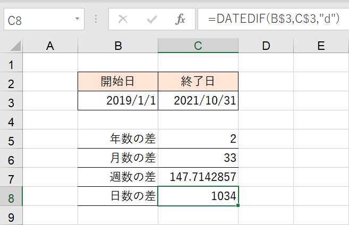Image resolution: width=349 pixels, height=225 pixels.
Task: Select the row 3 header
Action: (x=11, y=101)
